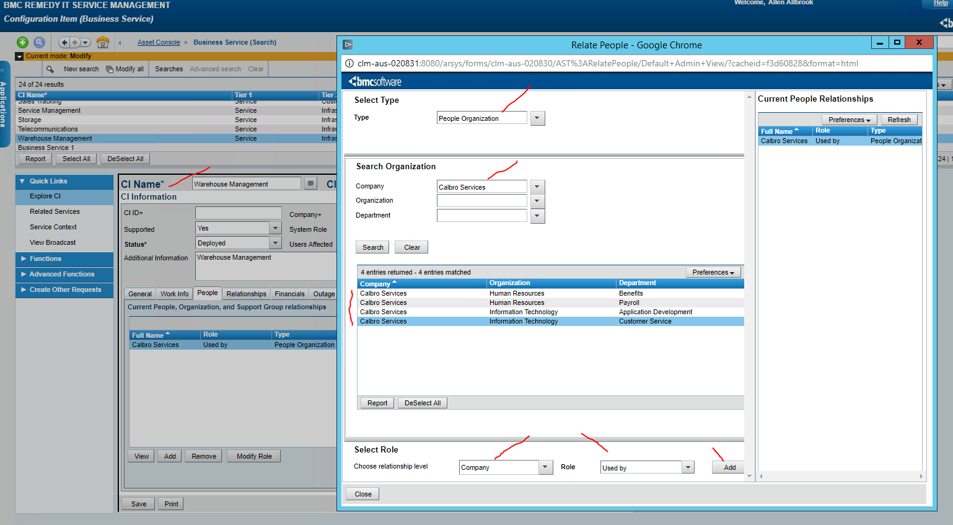Open the Department dropdown menu
This screenshot has width=953, height=525.
coord(537,216)
